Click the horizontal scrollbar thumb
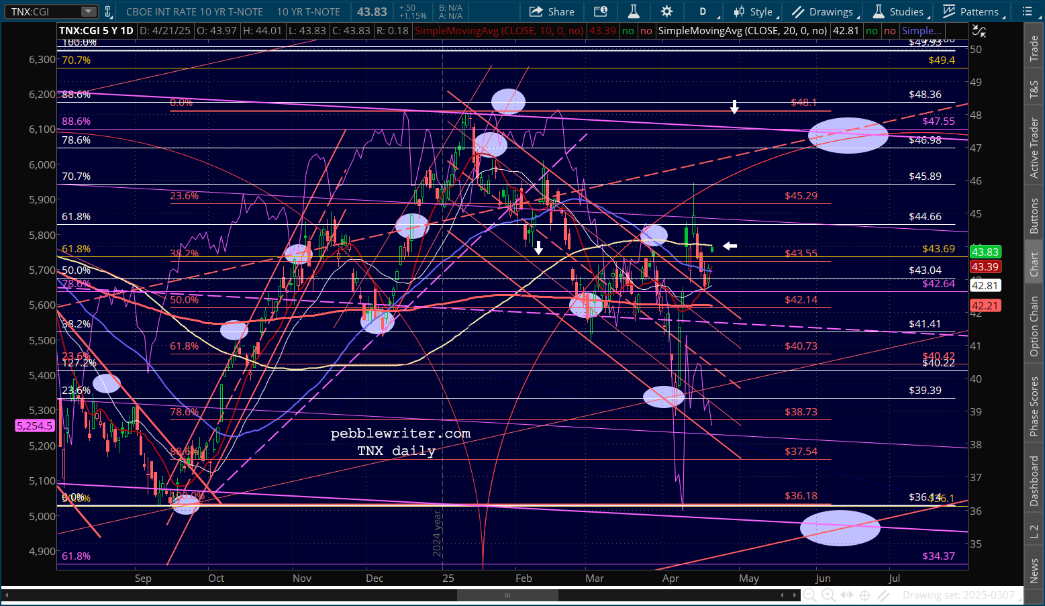This screenshot has height=606, width=1045. click(x=508, y=595)
